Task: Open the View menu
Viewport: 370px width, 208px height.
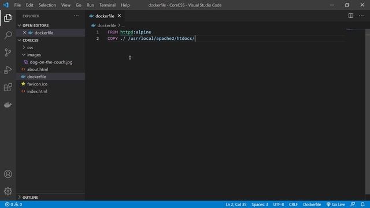Action: (66, 5)
